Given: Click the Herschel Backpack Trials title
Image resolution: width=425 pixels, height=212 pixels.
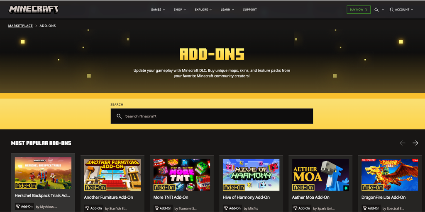Looking at the screenshot, I should click(x=42, y=195).
